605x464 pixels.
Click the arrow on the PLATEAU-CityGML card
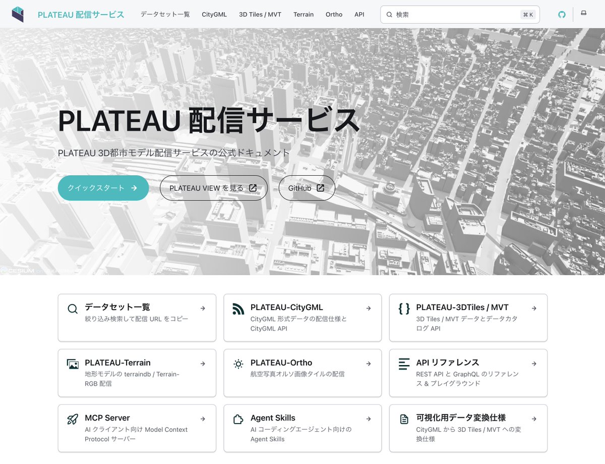(x=369, y=308)
